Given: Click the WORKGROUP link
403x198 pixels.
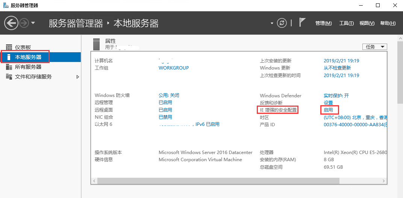Looking at the screenshot, I should click(174, 68).
